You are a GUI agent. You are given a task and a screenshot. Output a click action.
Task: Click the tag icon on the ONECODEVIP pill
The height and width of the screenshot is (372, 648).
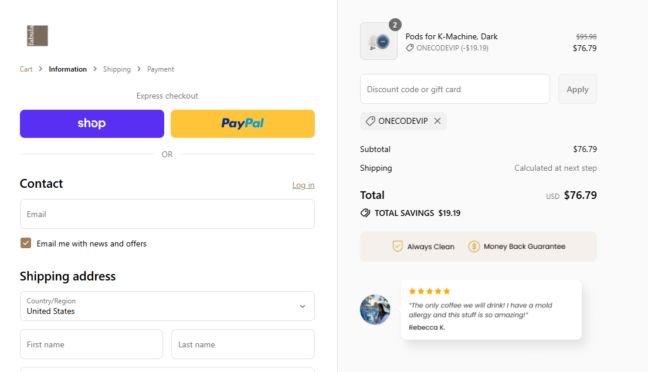(x=370, y=121)
